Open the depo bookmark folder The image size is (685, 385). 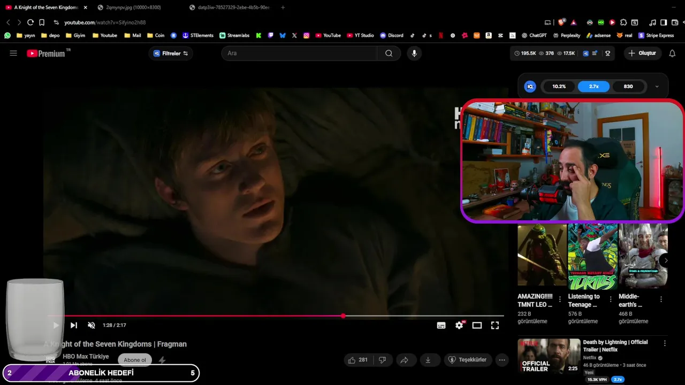[50, 35]
